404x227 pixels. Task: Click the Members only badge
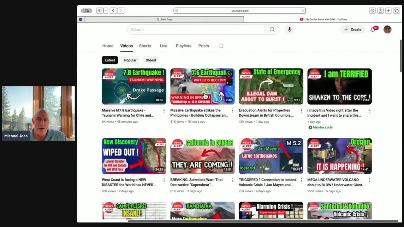coord(320,127)
